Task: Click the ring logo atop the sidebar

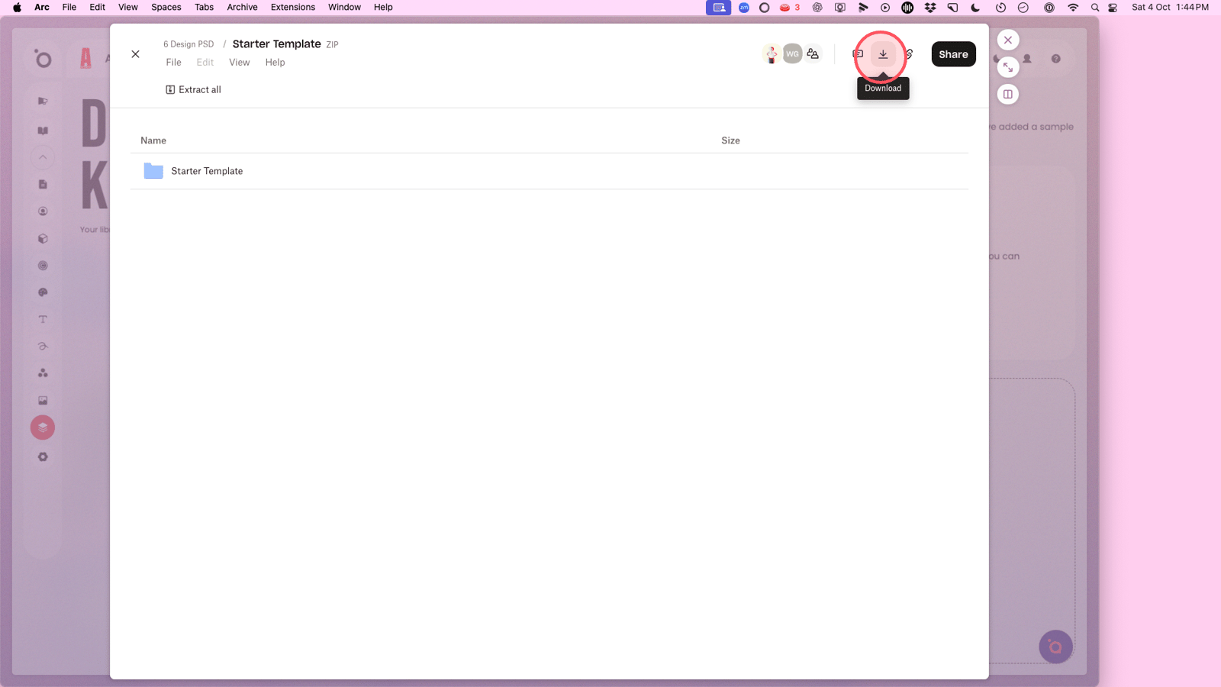Action: coord(43,59)
